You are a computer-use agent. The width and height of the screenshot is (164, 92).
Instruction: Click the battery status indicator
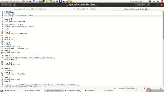(154, 1)
